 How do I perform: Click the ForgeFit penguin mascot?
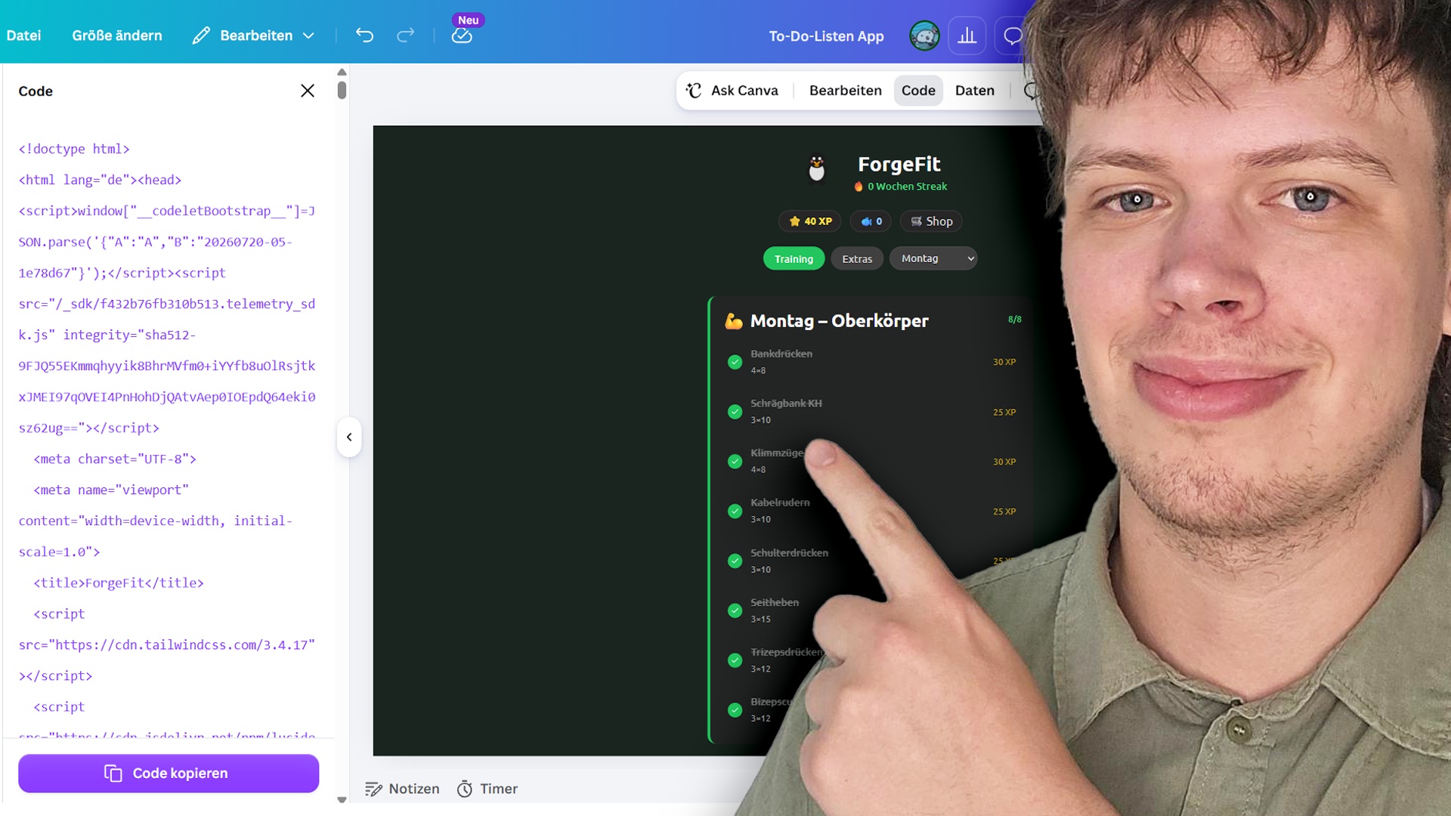[816, 168]
